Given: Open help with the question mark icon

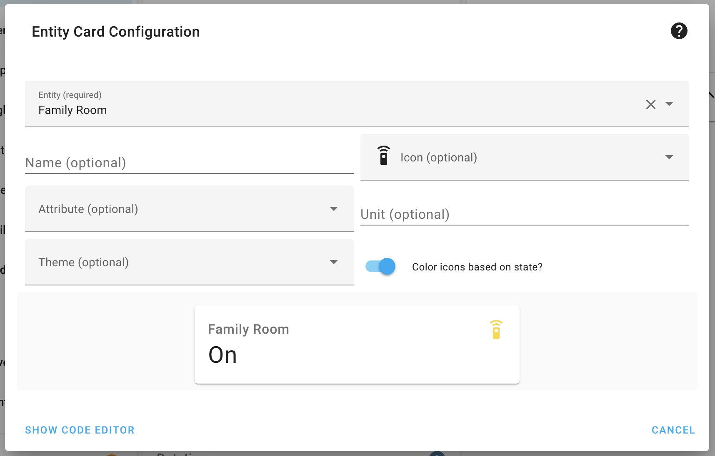Looking at the screenshot, I should tap(679, 31).
